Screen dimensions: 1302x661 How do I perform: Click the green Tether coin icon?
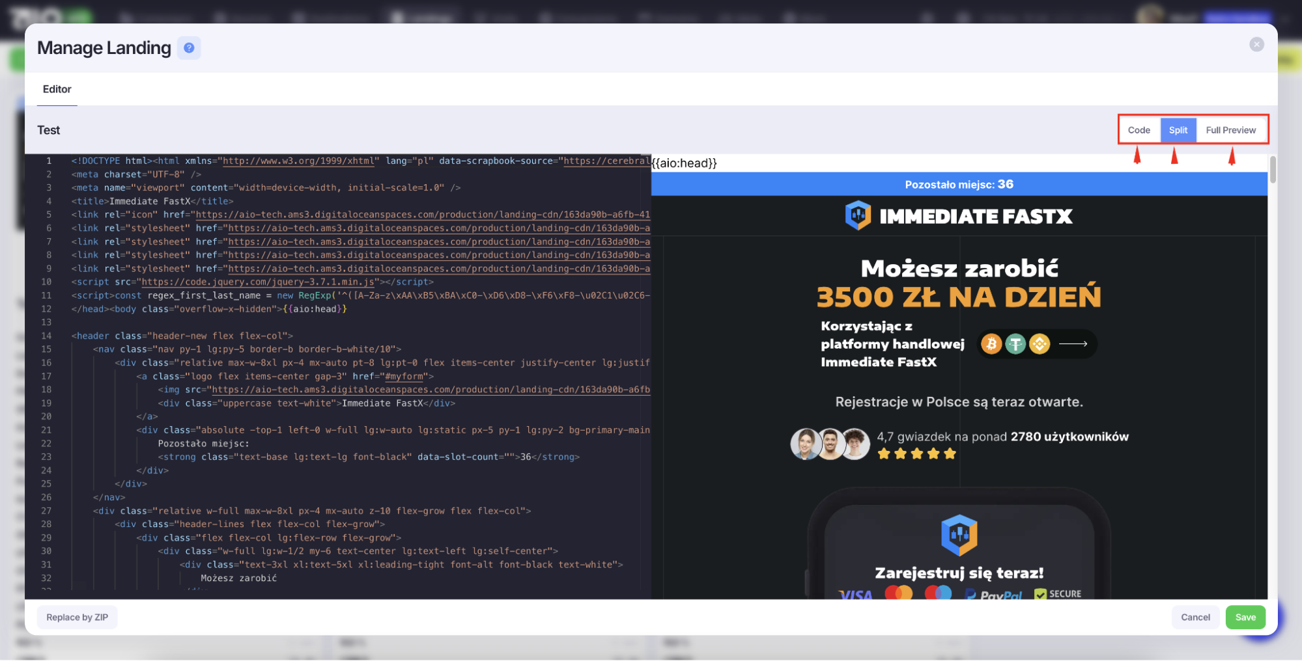[1015, 344]
